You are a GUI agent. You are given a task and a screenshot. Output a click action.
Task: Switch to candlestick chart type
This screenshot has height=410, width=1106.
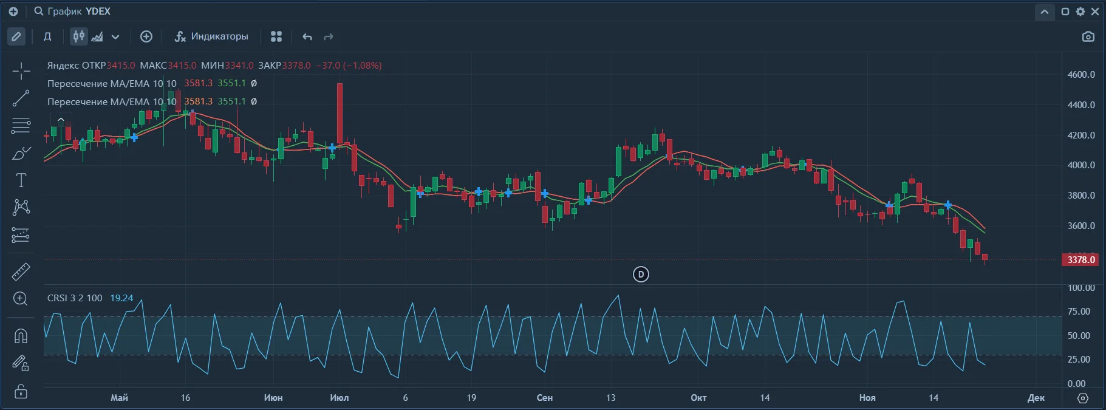pos(79,36)
